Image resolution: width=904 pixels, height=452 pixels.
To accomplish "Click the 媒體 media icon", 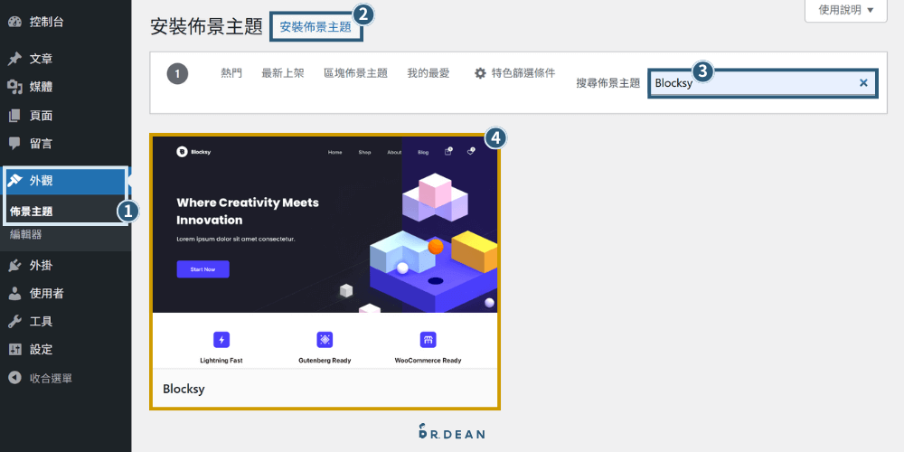I will point(15,87).
